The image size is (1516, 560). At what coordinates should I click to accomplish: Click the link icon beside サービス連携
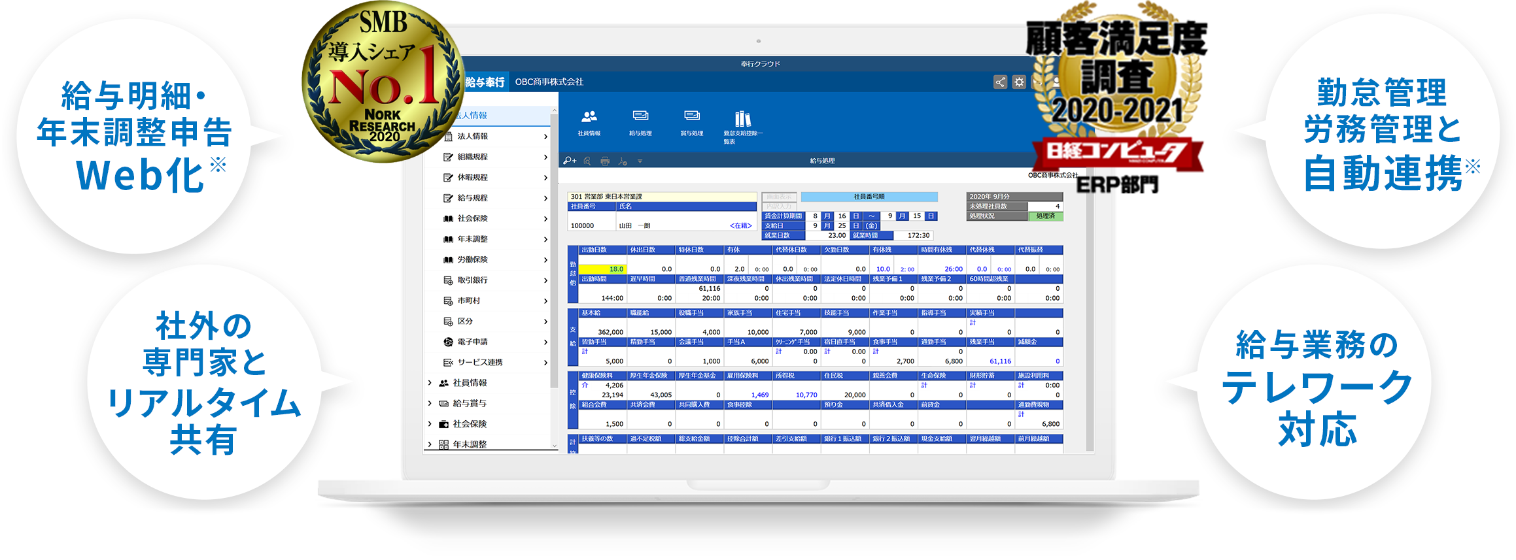click(x=449, y=363)
